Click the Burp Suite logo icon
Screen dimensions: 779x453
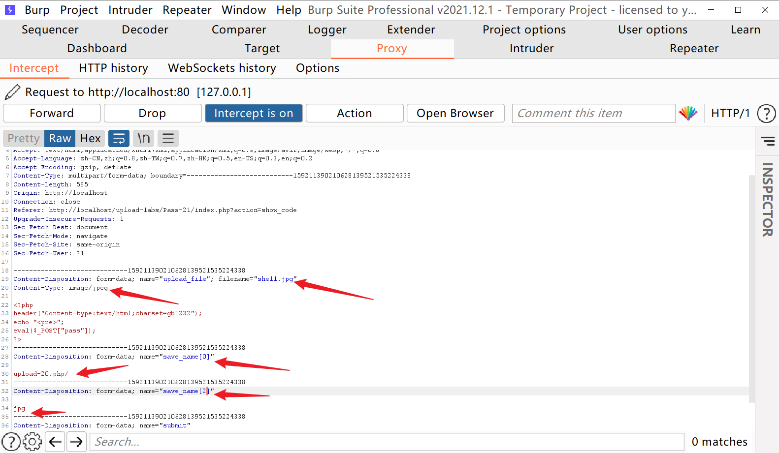click(x=10, y=9)
